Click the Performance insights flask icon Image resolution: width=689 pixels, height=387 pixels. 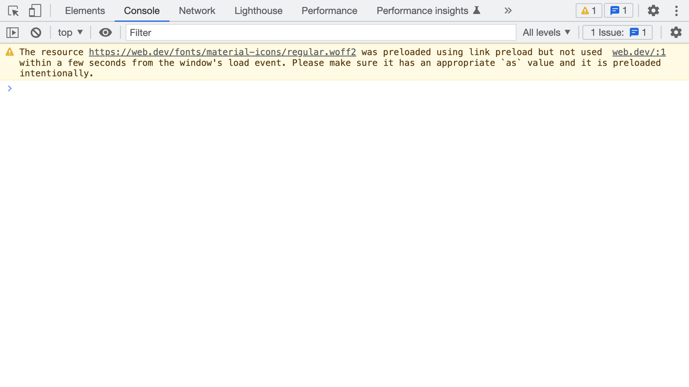click(477, 10)
